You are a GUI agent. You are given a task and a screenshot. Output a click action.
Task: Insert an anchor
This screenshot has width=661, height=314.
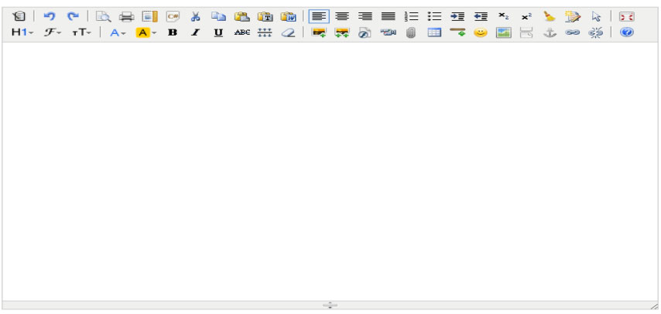click(550, 32)
